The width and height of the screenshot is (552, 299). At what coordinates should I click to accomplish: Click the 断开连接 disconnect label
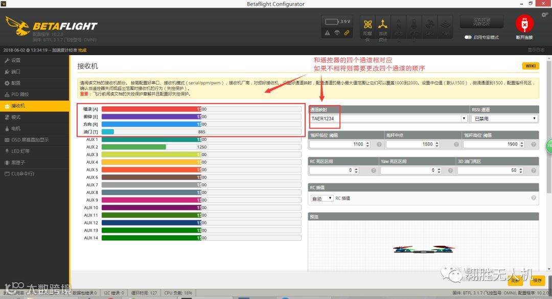pos(524,37)
